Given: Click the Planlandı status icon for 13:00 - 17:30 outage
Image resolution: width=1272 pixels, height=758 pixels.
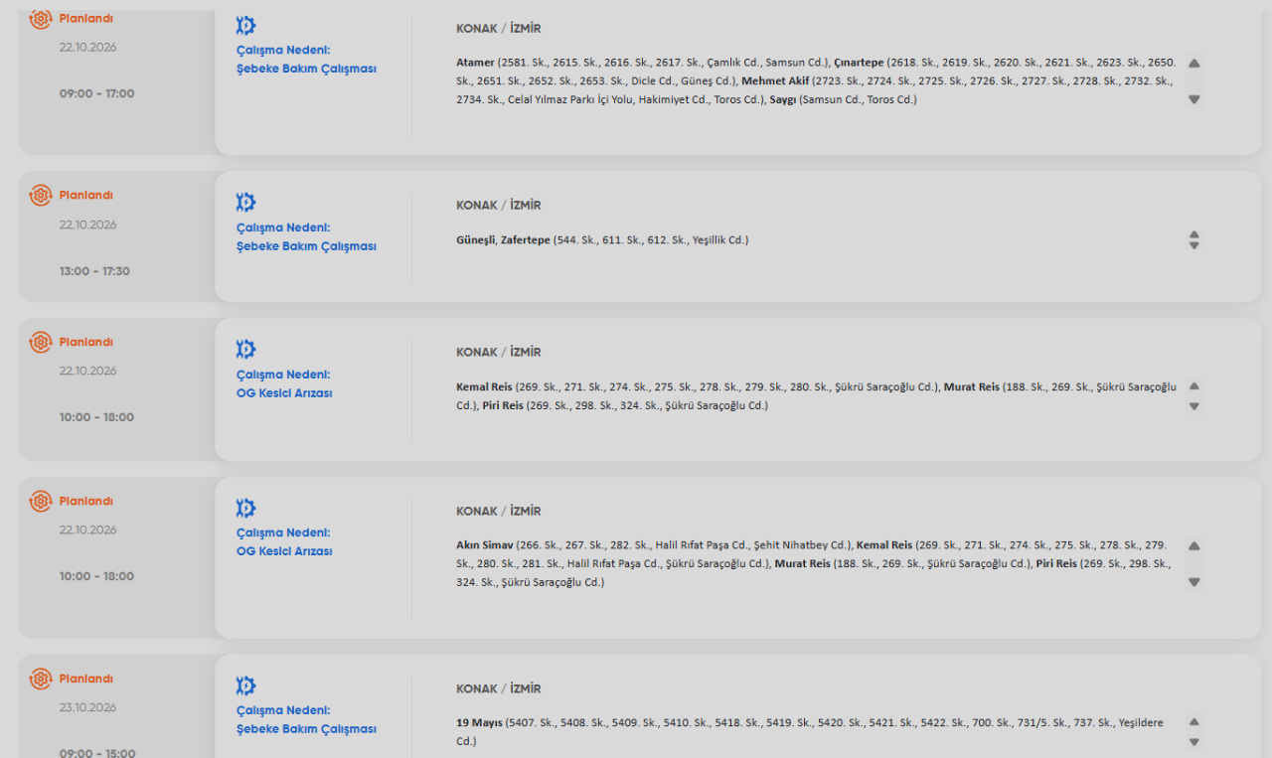Looking at the screenshot, I should click(41, 195).
